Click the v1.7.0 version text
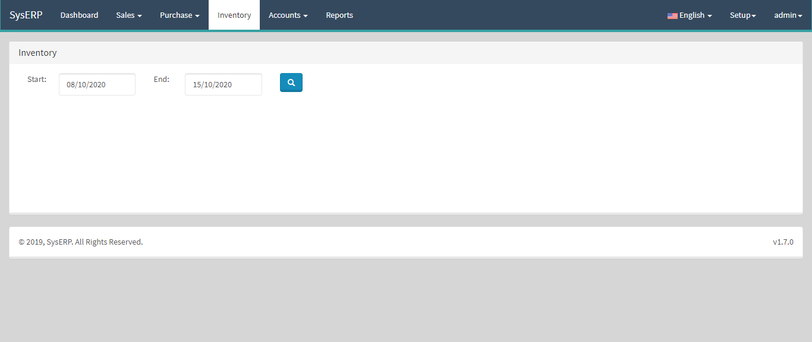This screenshot has height=342, width=812. click(783, 242)
